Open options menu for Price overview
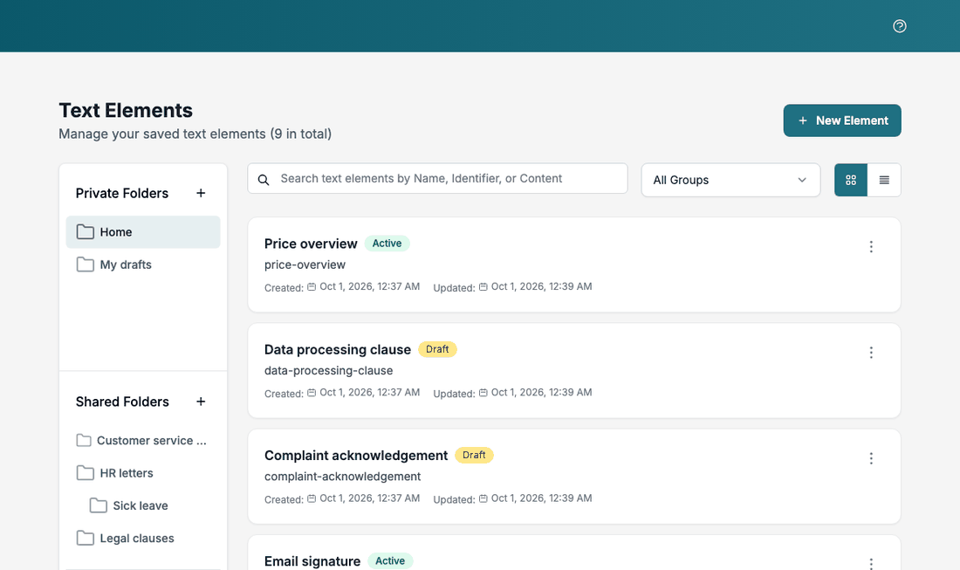This screenshot has height=570, width=960. pos(871,247)
